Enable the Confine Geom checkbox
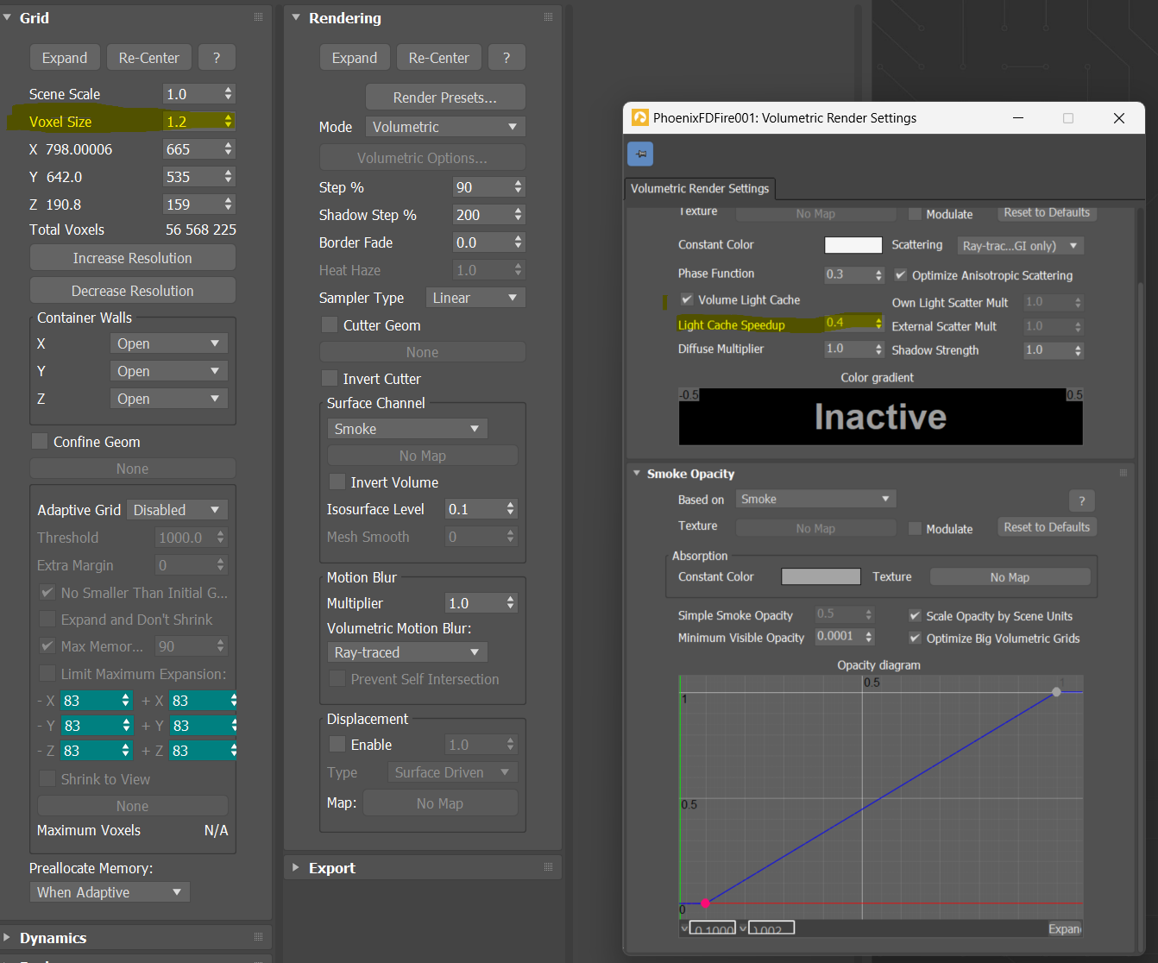 pos(40,441)
